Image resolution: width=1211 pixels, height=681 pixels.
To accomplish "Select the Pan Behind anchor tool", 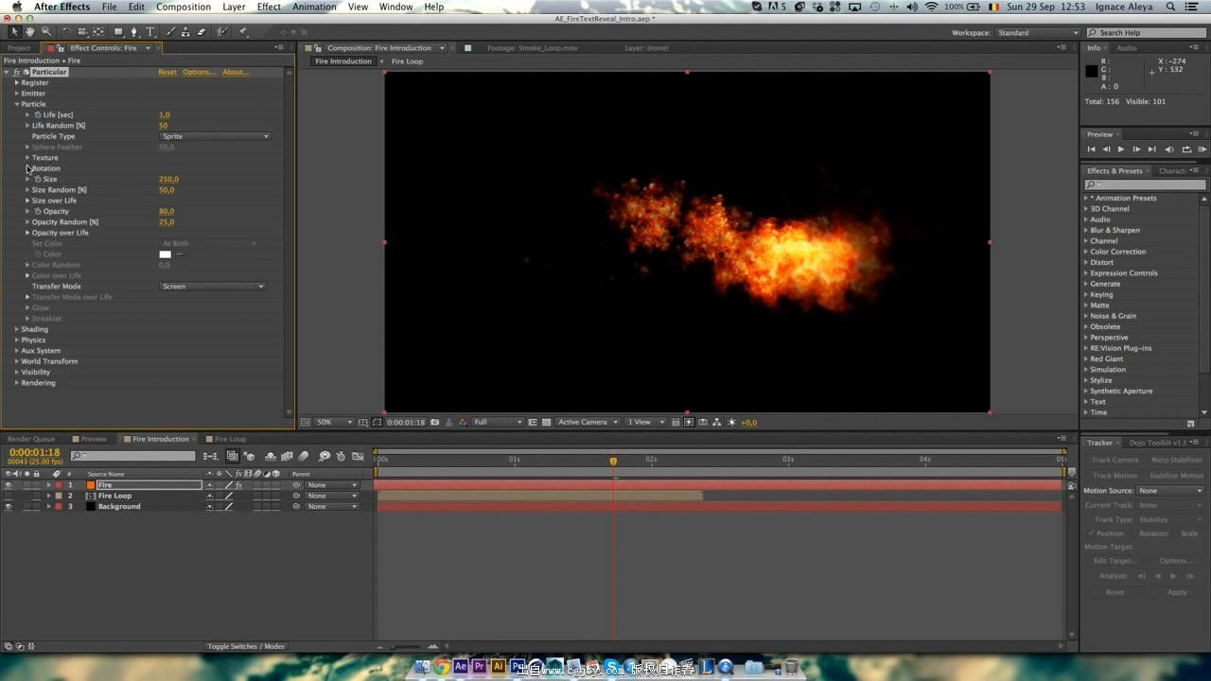I will pyautogui.click(x=98, y=32).
